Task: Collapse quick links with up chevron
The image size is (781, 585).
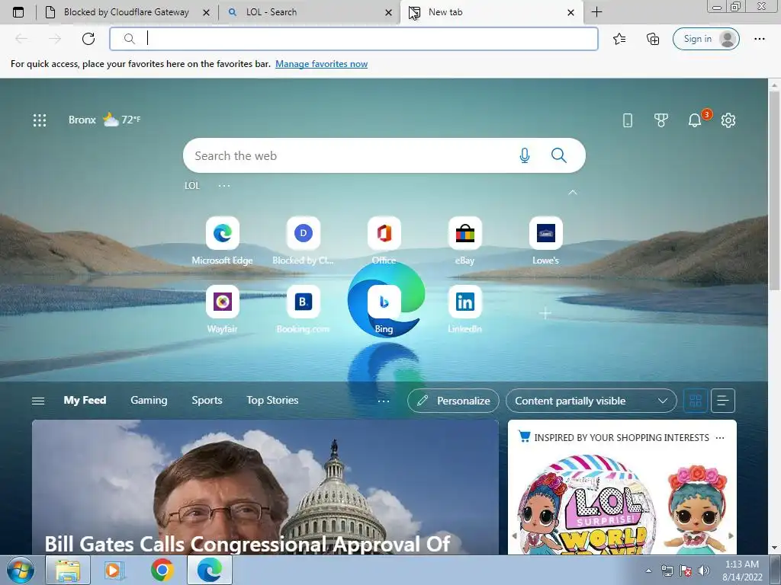Action: pyautogui.click(x=572, y=192)
